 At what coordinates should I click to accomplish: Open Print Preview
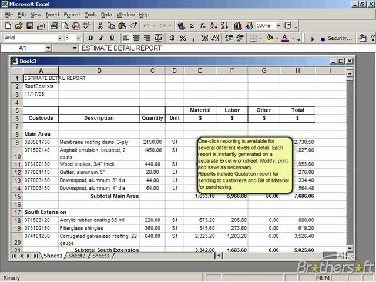pyautogui.click(x=65, y=26)
